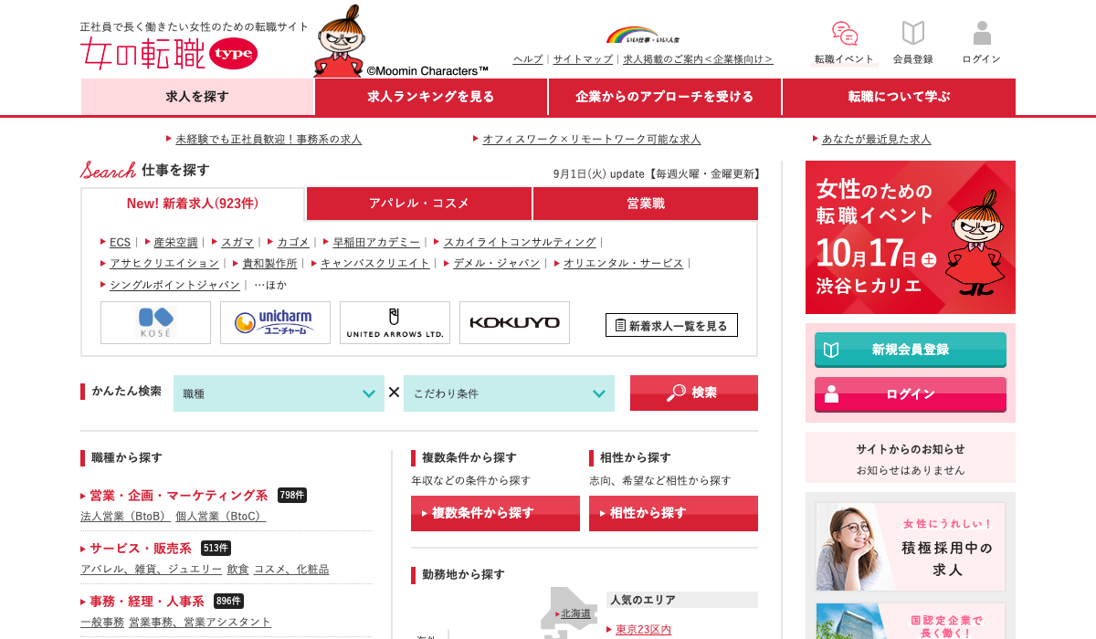Open あなたが最近見た求人 link

coord(877,140)
